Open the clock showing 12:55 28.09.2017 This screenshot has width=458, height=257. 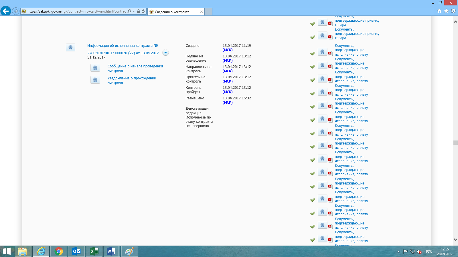(445, 252)
